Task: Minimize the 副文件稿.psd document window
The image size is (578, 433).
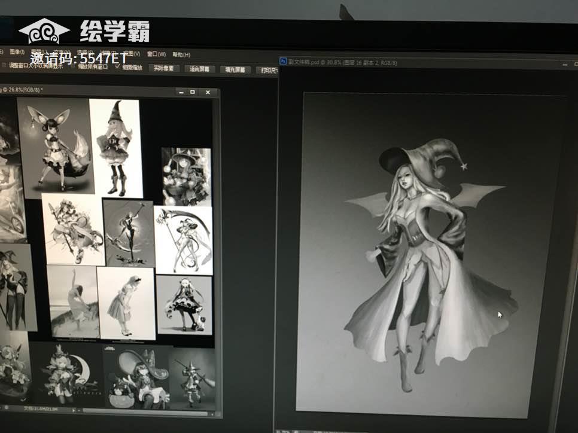Action: [565, 65]
